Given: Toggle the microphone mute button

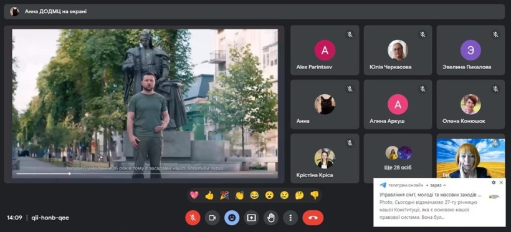Looking at the screenshot, I should [x=193, y=218].
